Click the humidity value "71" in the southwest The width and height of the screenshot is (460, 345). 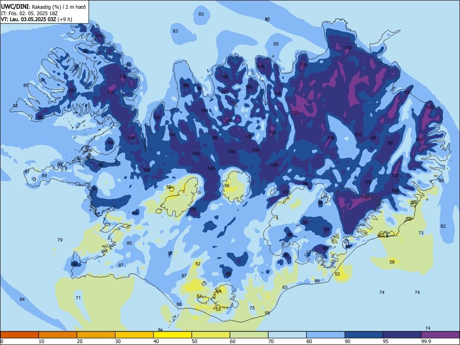pos(78,298)
